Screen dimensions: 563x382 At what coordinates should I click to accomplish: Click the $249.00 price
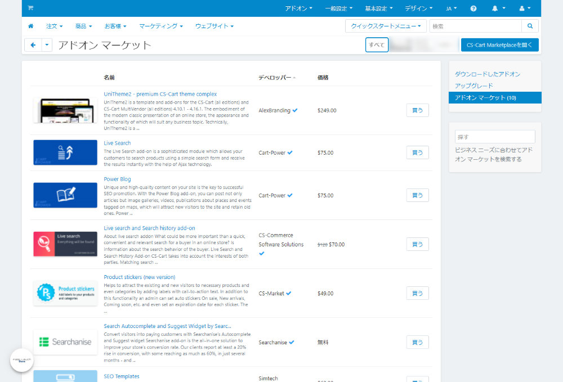pos(327,110)
